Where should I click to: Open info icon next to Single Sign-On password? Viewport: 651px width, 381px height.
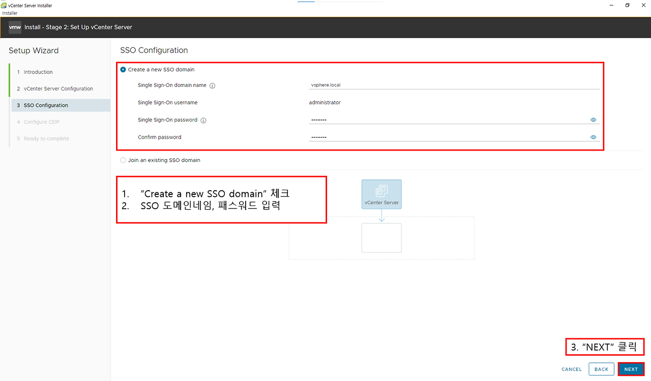coord(203,121)
